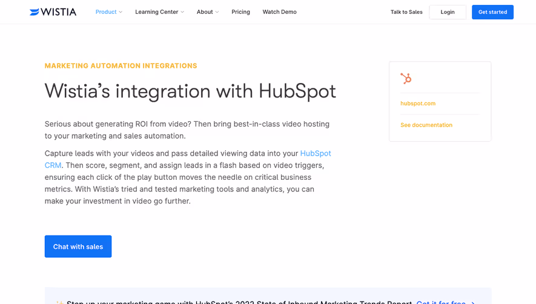Click the Wistia logo

(53, 12)
